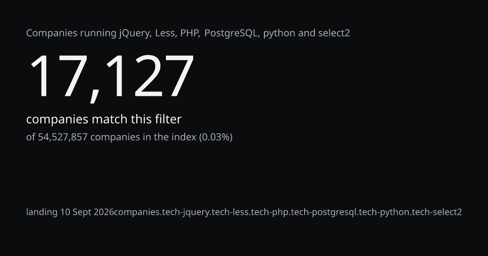488x256 pixels.
Task: Click tech-php in the footer path
Action: (x=270, y=212)
